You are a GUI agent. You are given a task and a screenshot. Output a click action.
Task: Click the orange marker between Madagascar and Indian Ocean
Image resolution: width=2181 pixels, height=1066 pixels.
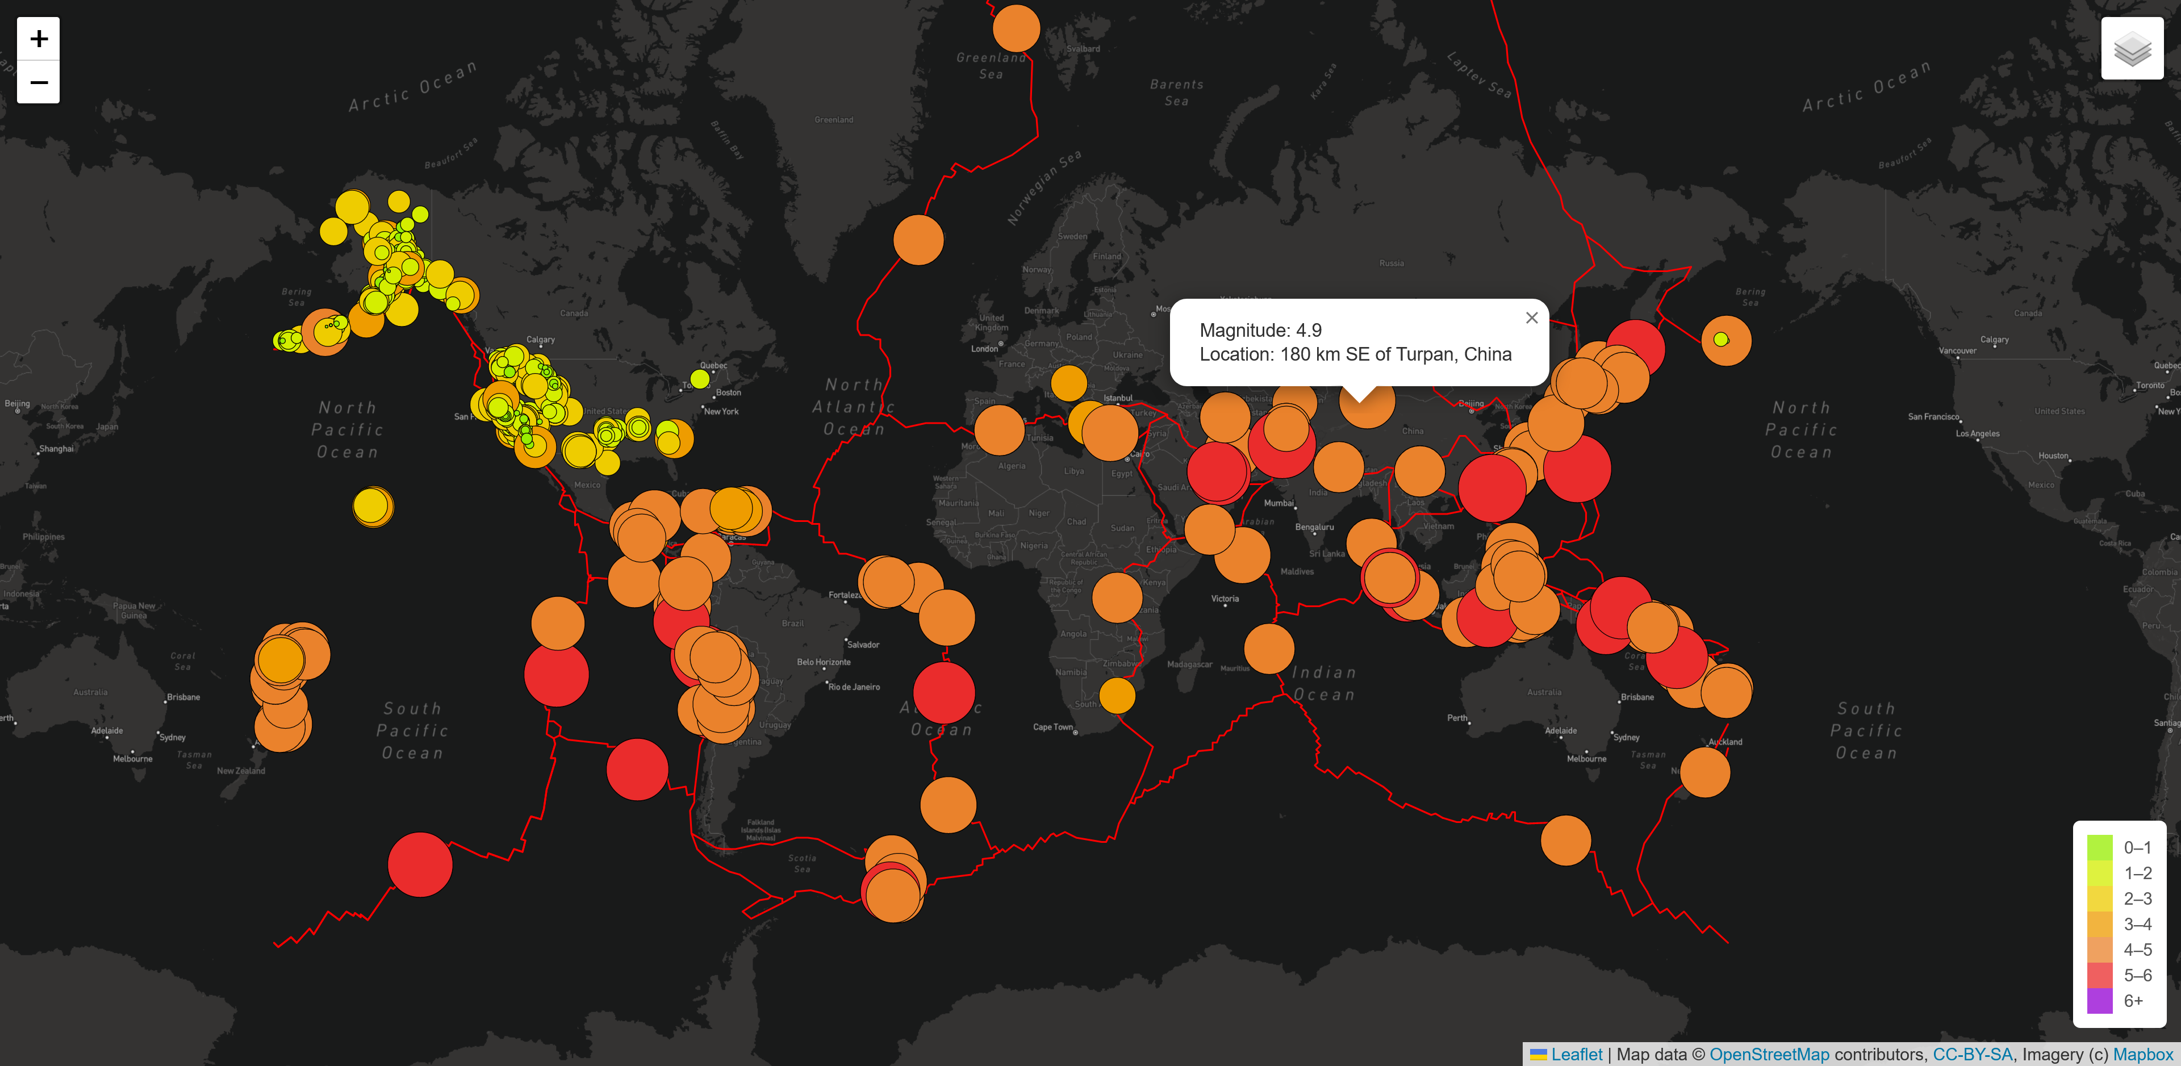[x=1269, y=649]
